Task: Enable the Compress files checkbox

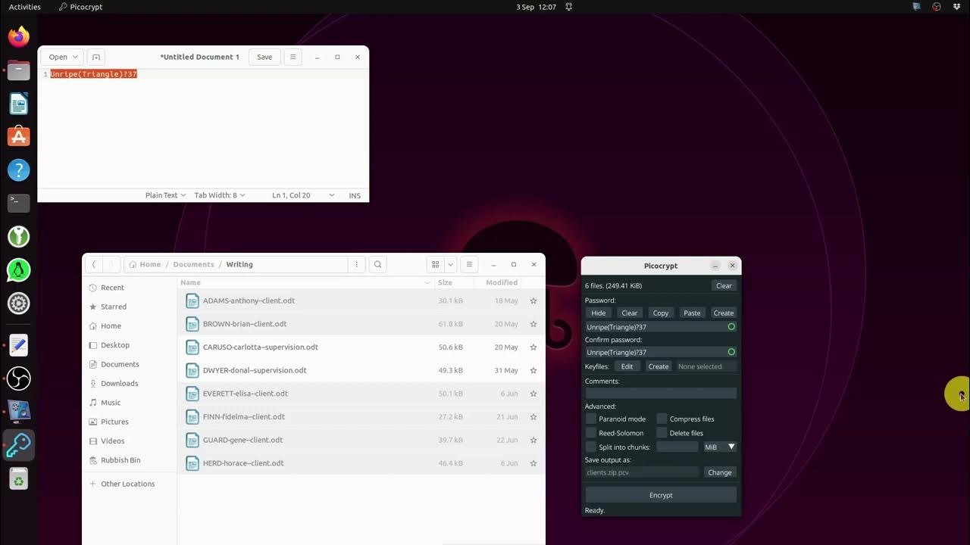Action: [x=662, y=419]
